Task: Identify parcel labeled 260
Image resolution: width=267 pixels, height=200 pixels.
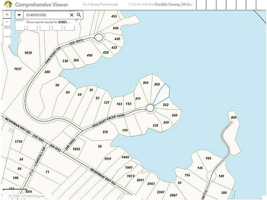Action: [x=157, y=84]
